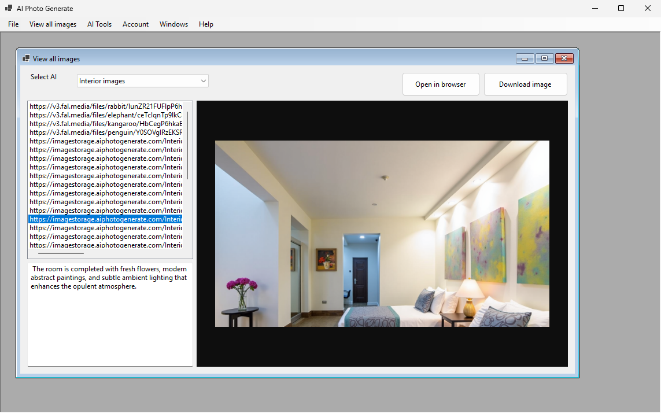Screen dimensions: 661x413
Task: Click the horizontal scrollbar of the URL list
Action: (61, 253)
